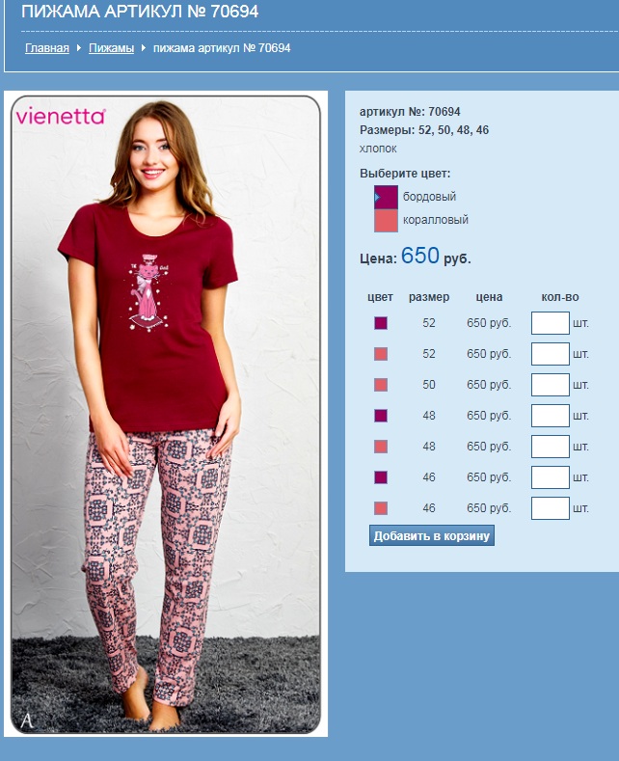Click the бордовый color label text

(429, 197)
